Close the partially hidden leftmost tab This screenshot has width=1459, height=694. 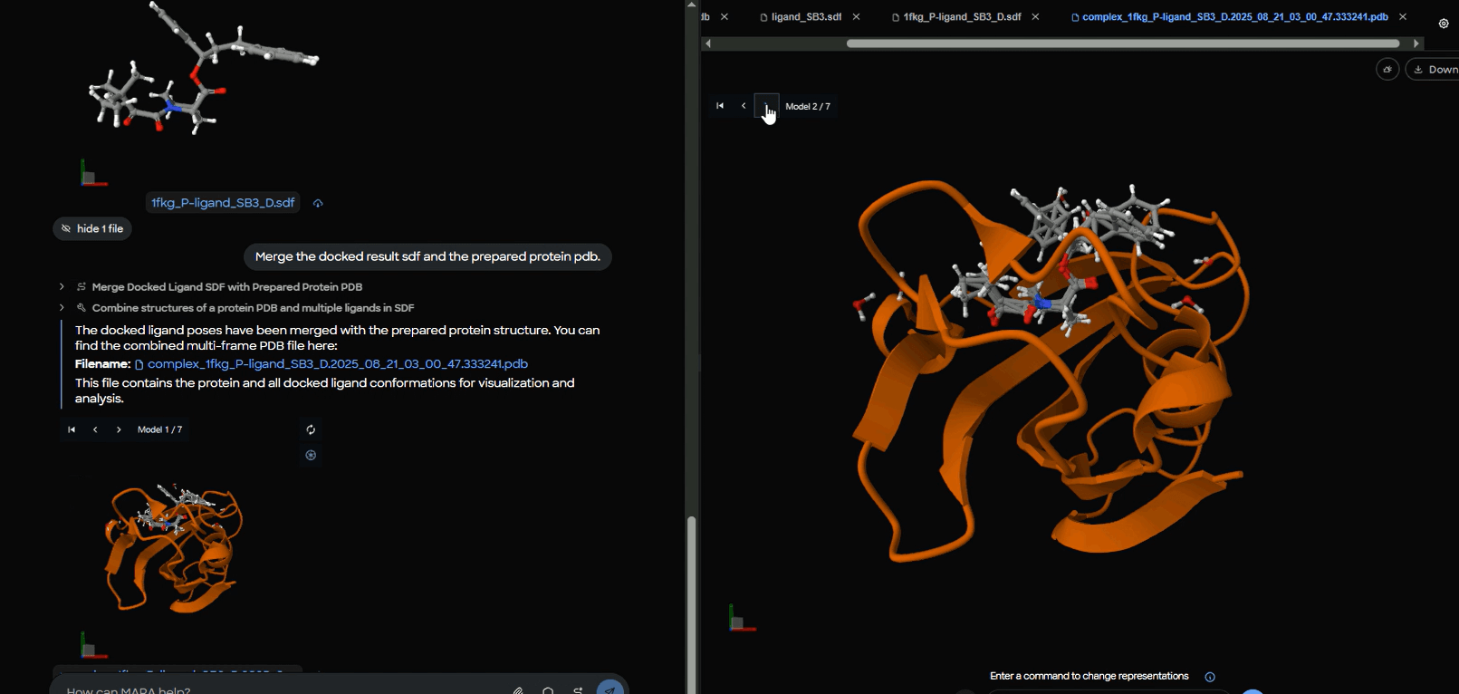click(725, 17)
